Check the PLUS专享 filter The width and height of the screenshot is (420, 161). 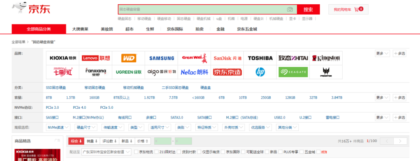280,152
